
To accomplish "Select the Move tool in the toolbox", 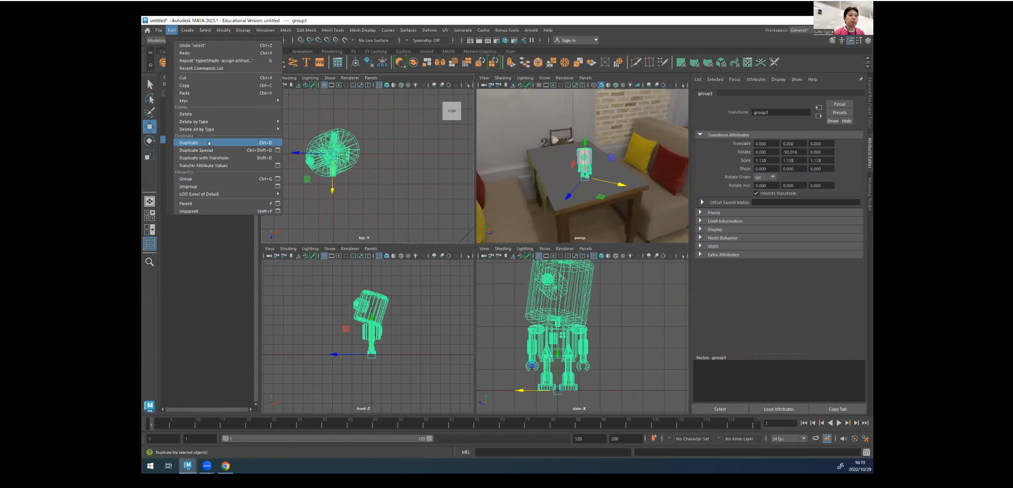I will tap(150, 126).
